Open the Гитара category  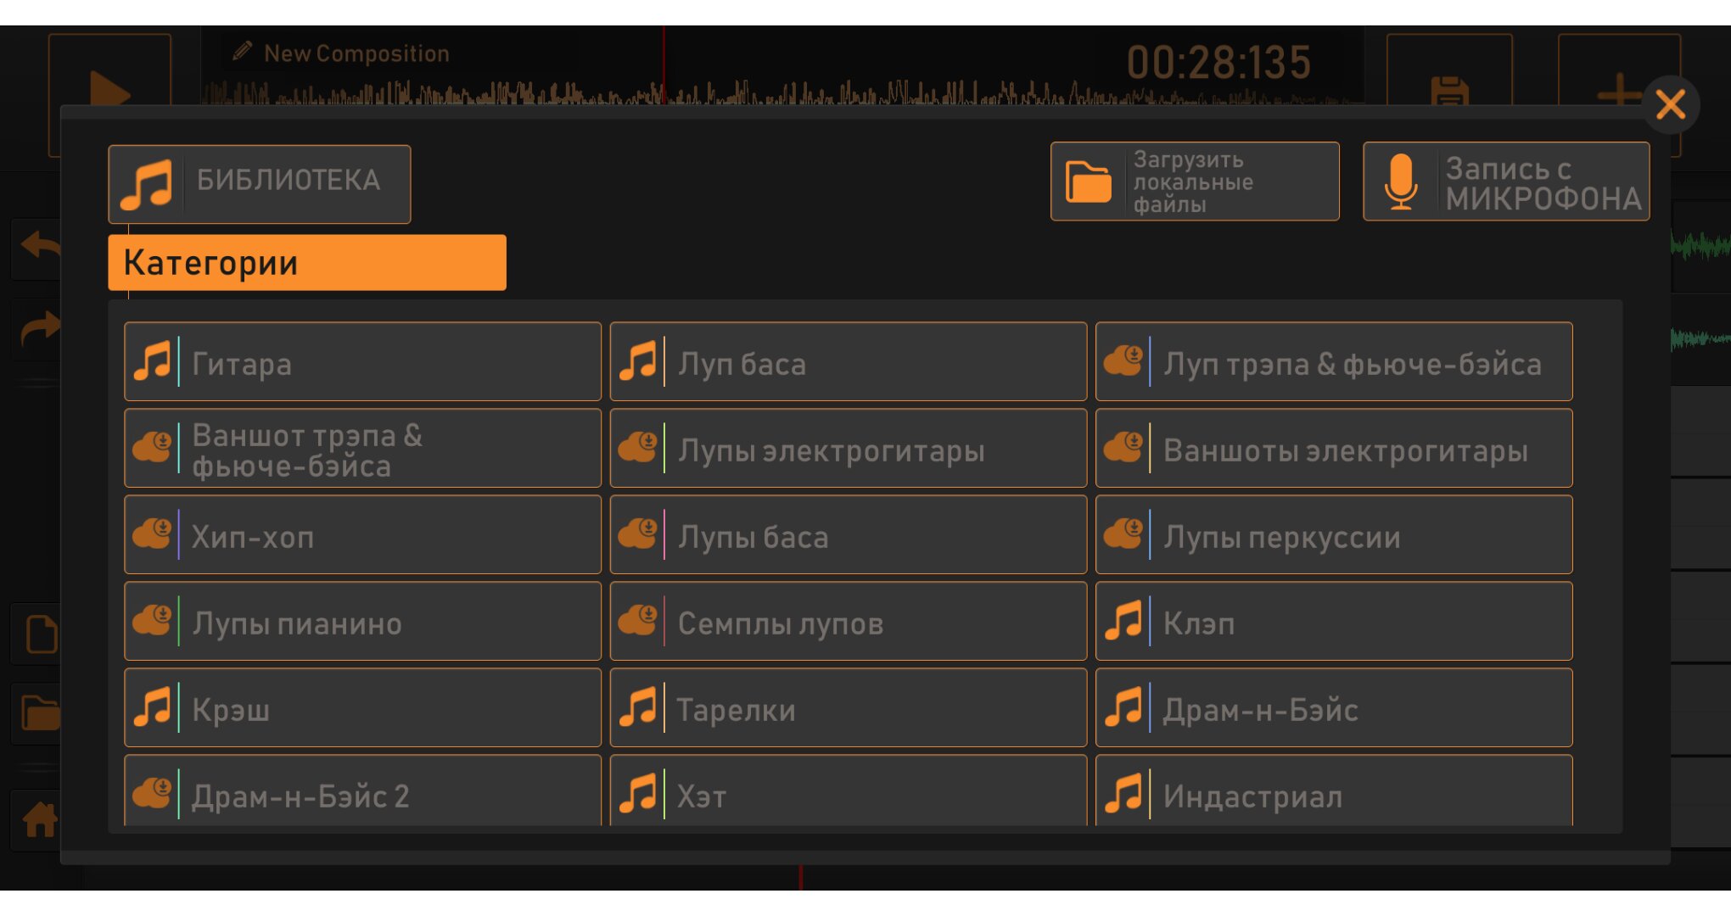click(362, 362)
